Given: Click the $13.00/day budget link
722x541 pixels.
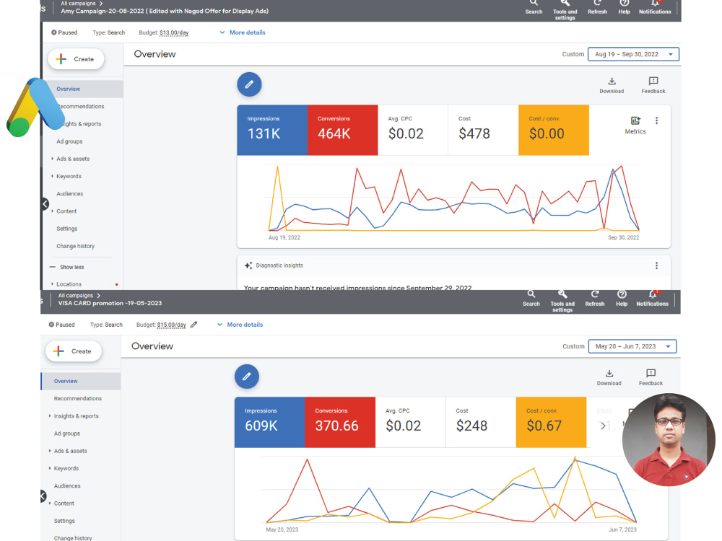Looking at the screenshot, I should point(174,32).
